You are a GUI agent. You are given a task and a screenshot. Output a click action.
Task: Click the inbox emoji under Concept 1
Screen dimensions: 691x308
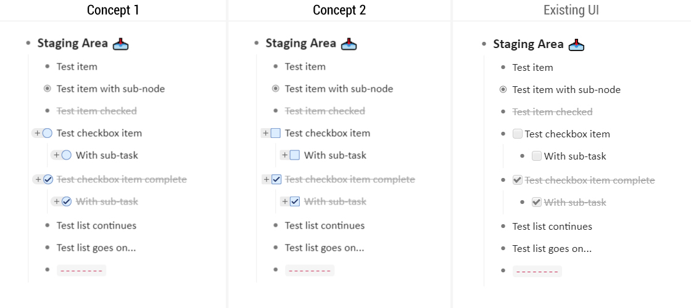point(120,44)
